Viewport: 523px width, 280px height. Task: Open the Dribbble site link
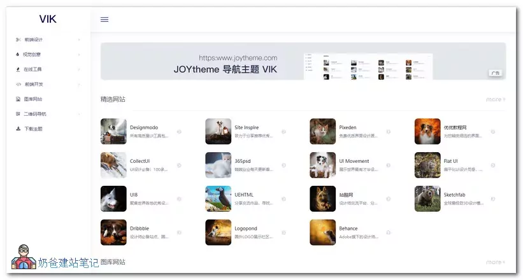pyautogui.click(x=140, y=228)
